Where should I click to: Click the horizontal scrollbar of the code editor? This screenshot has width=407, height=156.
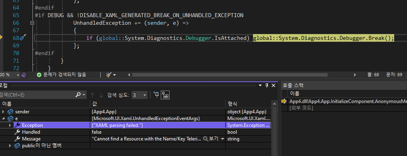230,75
